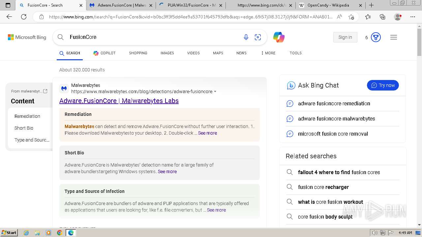Open Edge Settings and more menu
422x237 pixels.
[x=413, y=17]
